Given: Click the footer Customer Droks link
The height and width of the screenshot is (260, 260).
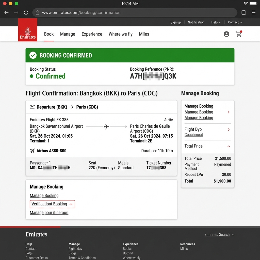Looking at the screenshot, I should (37, 258).
